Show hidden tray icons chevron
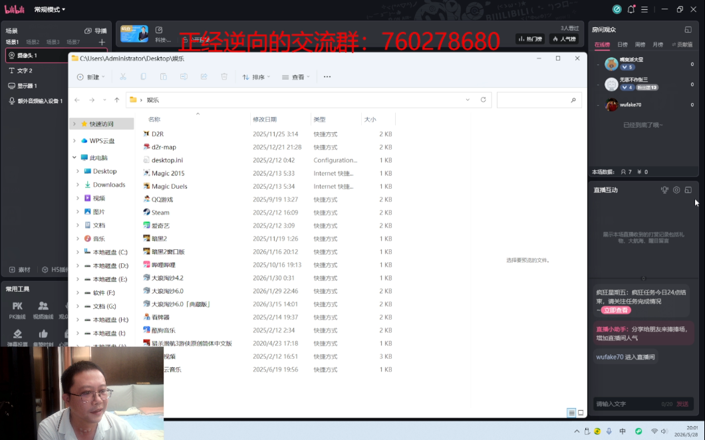The height and width of the screenshot is (440, 705). point(577,431)
